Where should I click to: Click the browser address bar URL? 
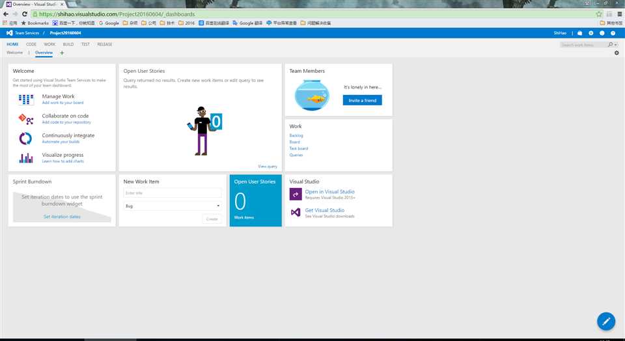click(117, 14)
